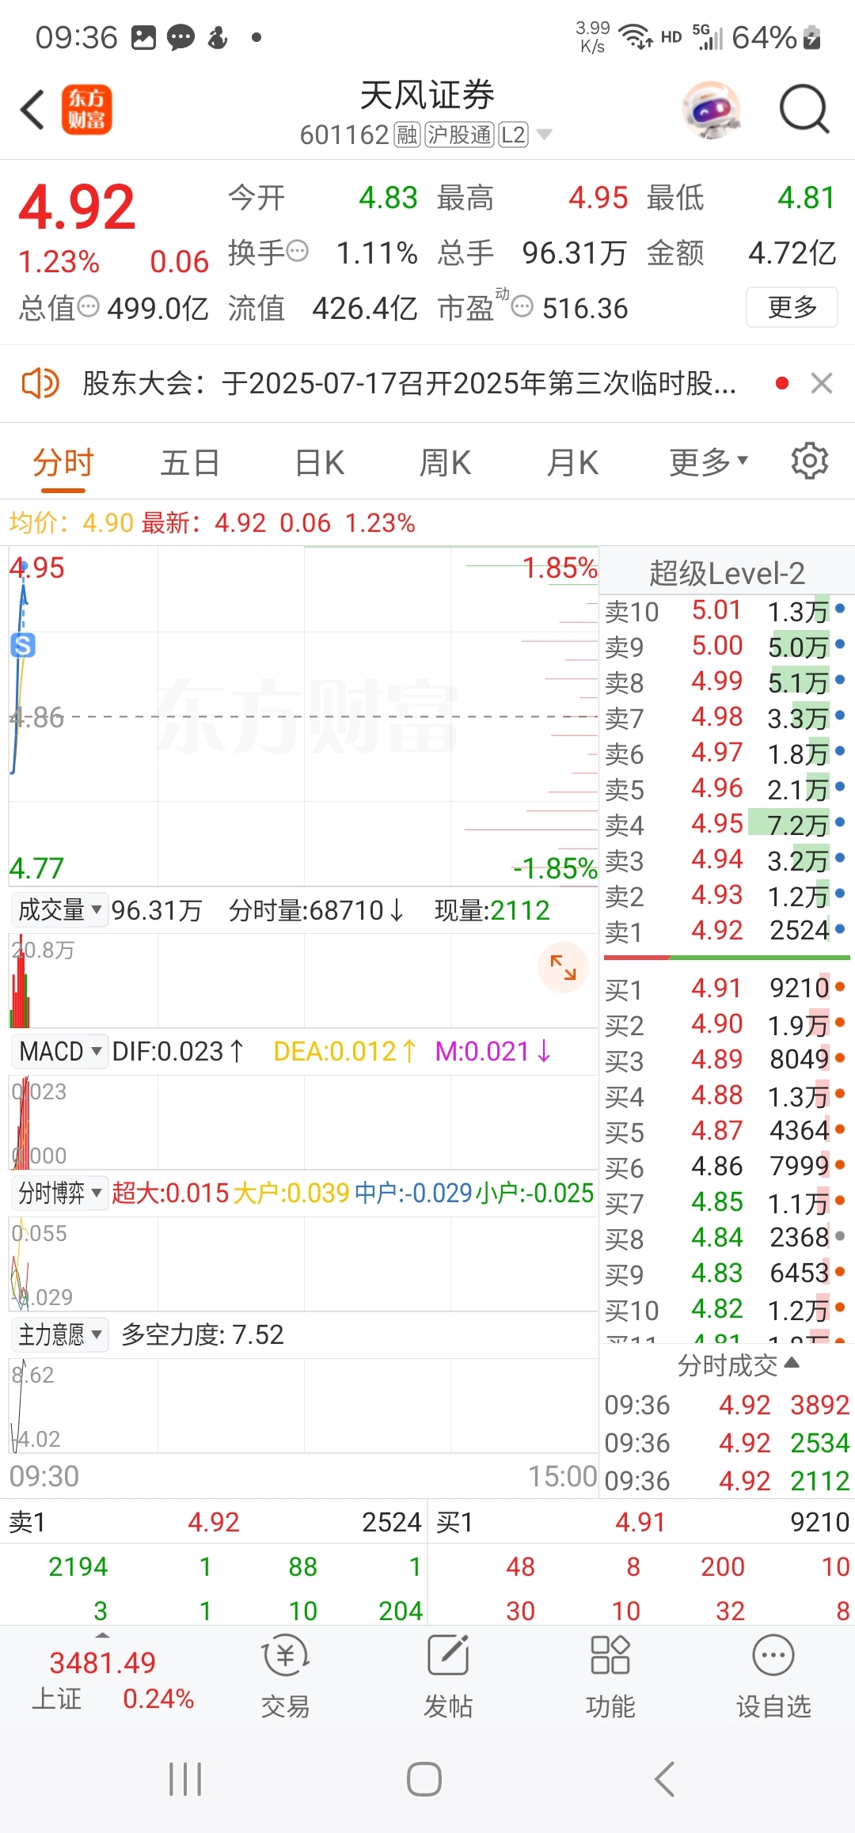Screen dimensions: 855x1833
Task: Tap the large 4.92 current price
Action: (x=77, y=207)
